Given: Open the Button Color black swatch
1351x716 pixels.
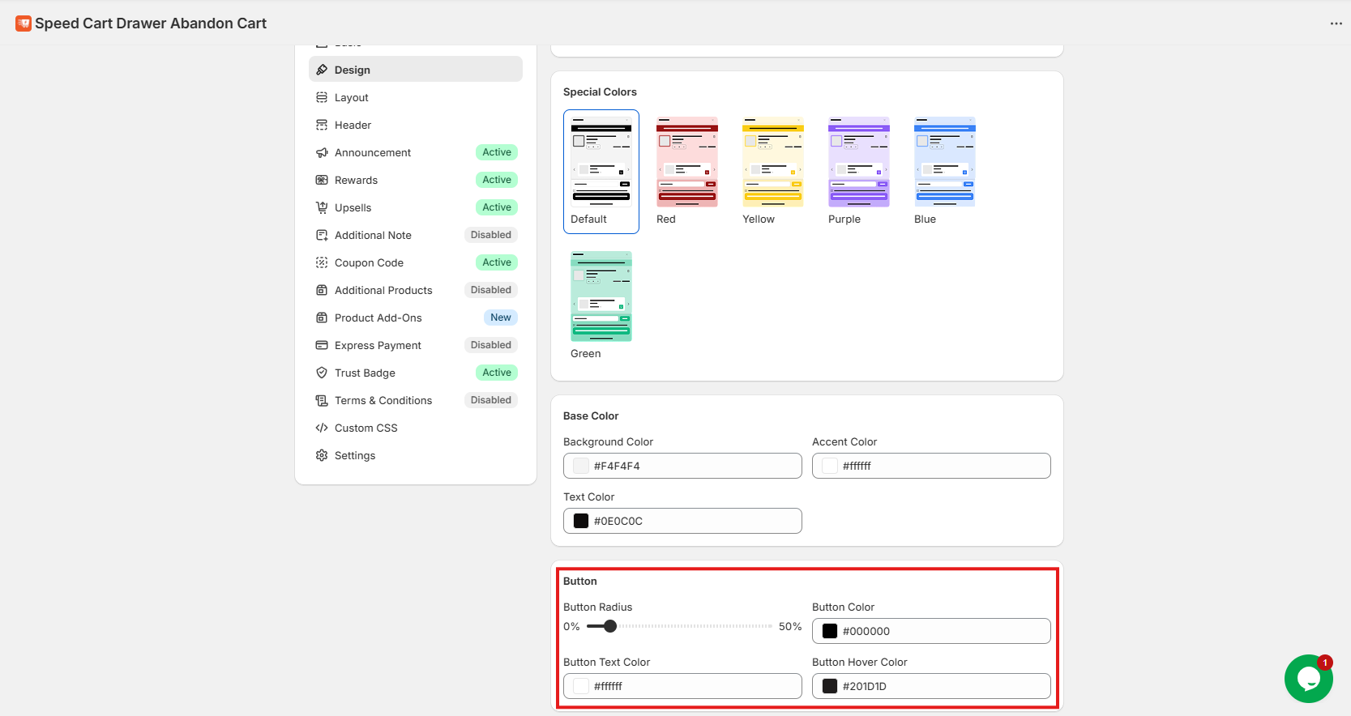Looking at the screenshot, I should click(x=830, y=631).
